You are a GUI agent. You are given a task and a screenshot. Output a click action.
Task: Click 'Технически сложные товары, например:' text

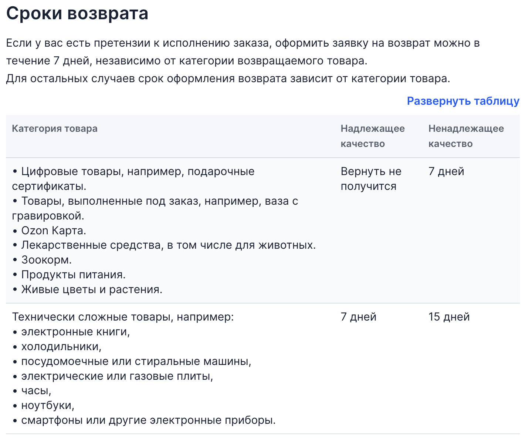[123, 317]
